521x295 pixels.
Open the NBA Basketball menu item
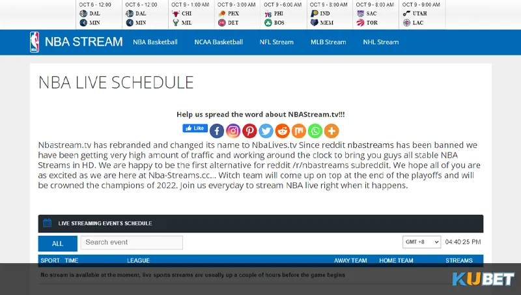tap(155, 42)
